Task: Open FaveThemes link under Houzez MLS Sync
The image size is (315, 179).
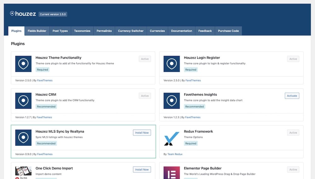Action: [45, 154]
